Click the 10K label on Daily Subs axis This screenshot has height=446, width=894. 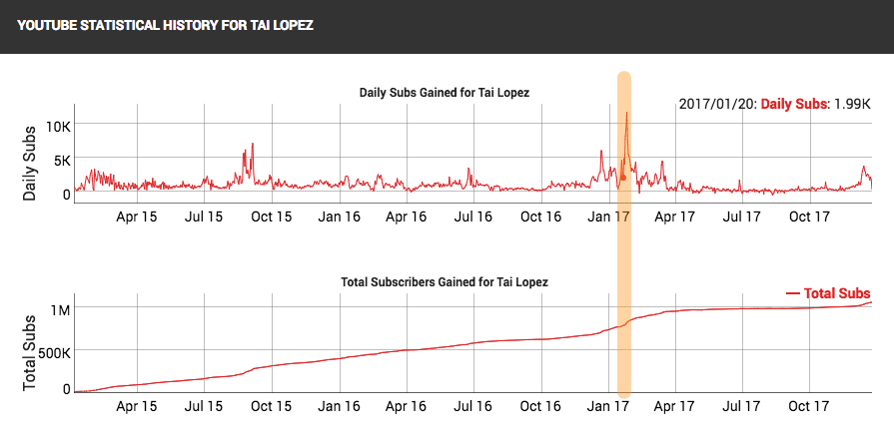pos(58,126)
